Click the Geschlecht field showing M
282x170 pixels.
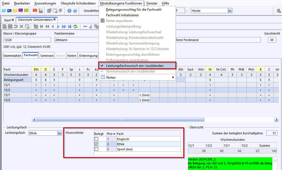click(272, 40)
